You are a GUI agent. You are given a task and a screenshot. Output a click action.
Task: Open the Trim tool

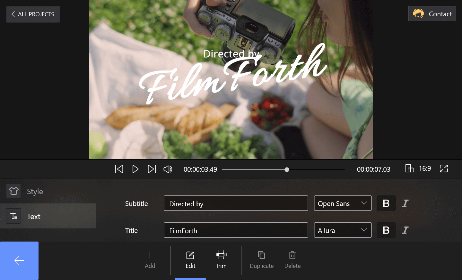221,260
